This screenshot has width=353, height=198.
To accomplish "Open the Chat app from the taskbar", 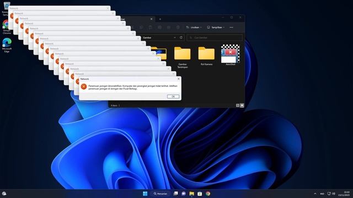I will point(184,194).
